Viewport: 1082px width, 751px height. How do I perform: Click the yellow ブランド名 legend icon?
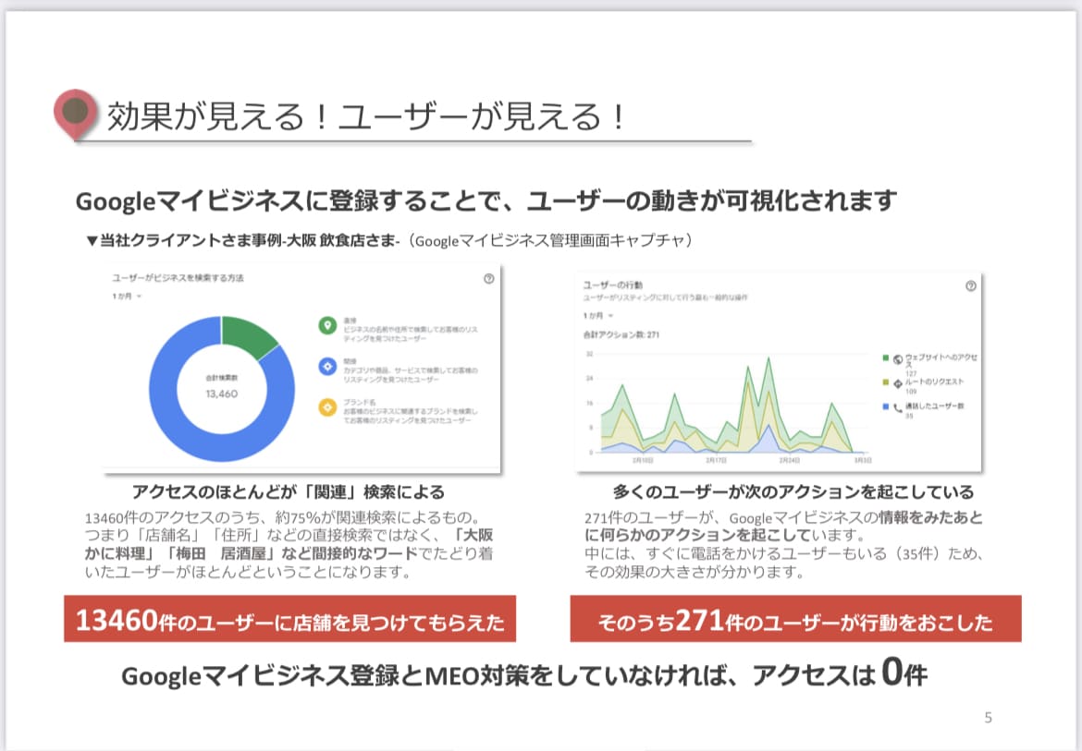[327, 407]
